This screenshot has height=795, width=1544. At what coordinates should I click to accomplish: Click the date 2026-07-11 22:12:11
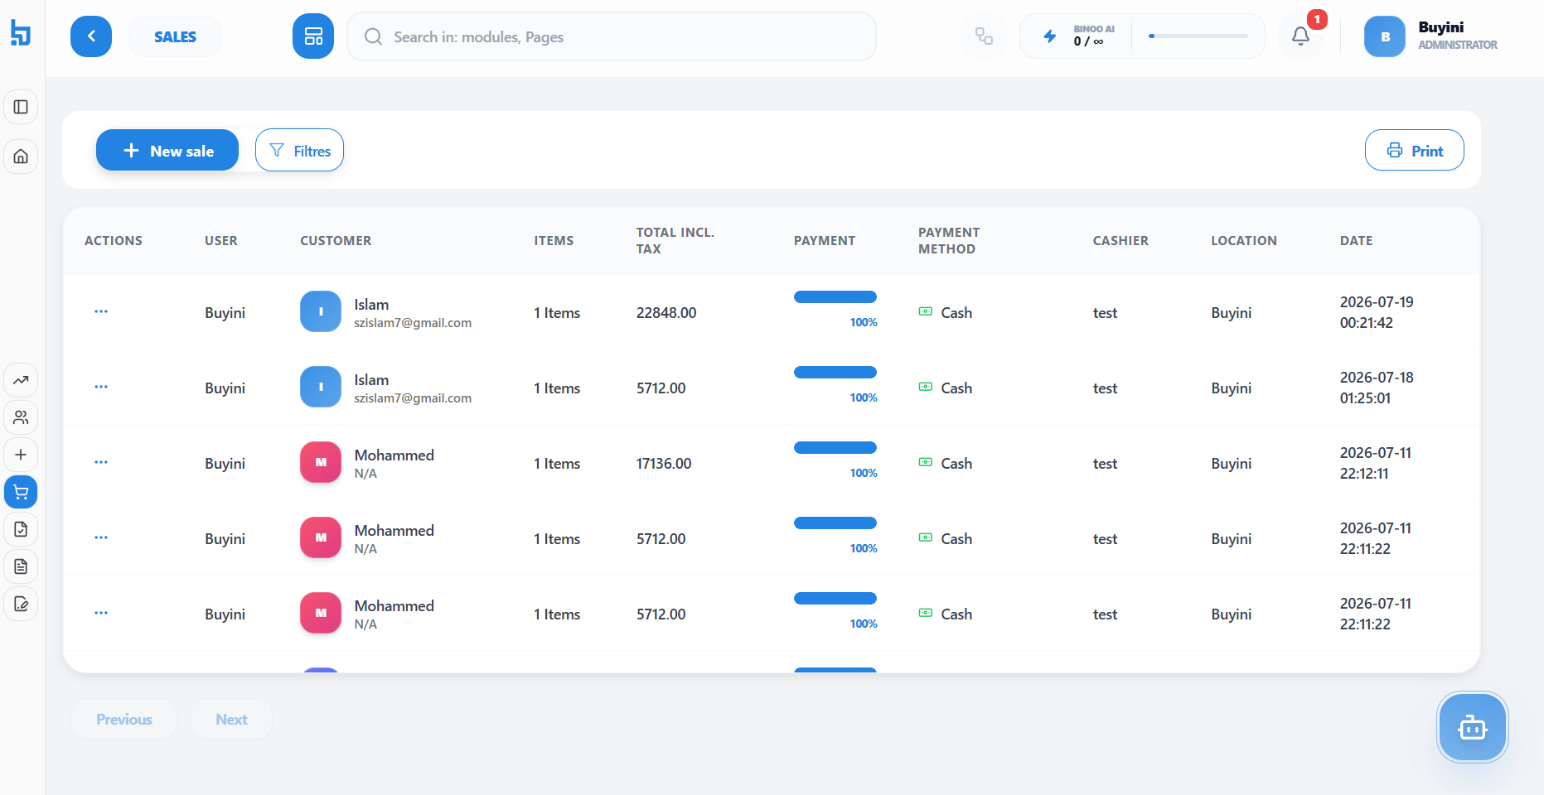click(1376, 463)
